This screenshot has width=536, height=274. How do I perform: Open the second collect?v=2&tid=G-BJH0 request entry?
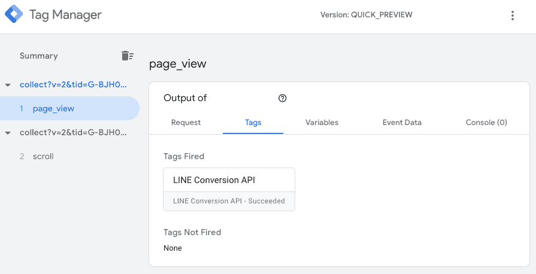[73, 133]
